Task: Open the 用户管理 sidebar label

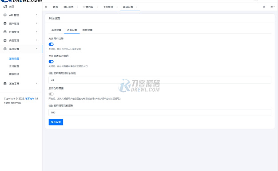Action: click(14, 23)
